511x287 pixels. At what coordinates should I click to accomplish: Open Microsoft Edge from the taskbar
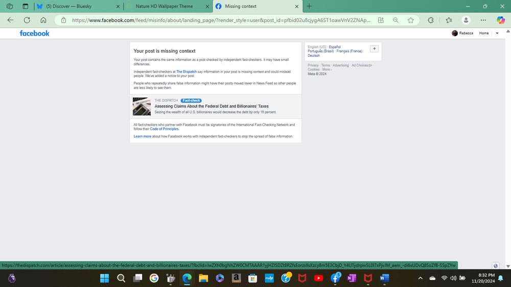[x=187, y=278]
